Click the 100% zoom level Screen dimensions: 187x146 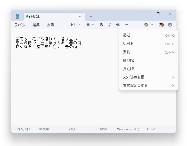103,129
